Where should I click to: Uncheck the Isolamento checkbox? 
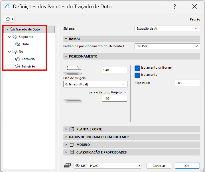pyautogui.click(x=137, y=75)
